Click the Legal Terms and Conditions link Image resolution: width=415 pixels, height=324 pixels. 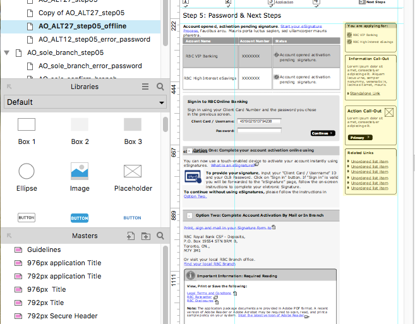[x=209, y=293]
